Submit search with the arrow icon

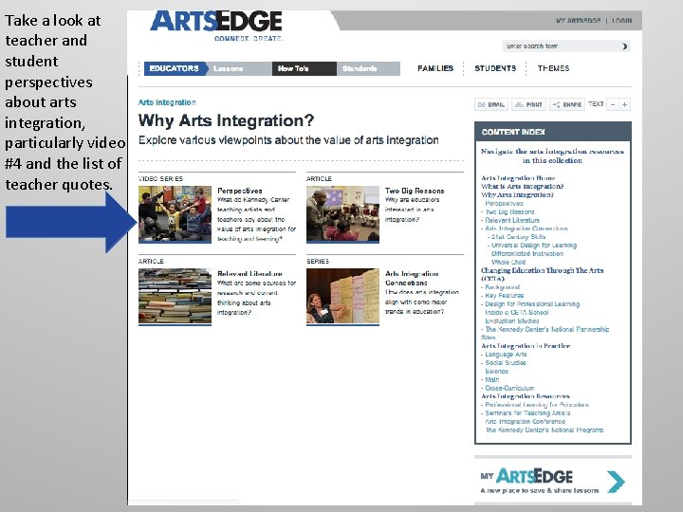[624, 46]
